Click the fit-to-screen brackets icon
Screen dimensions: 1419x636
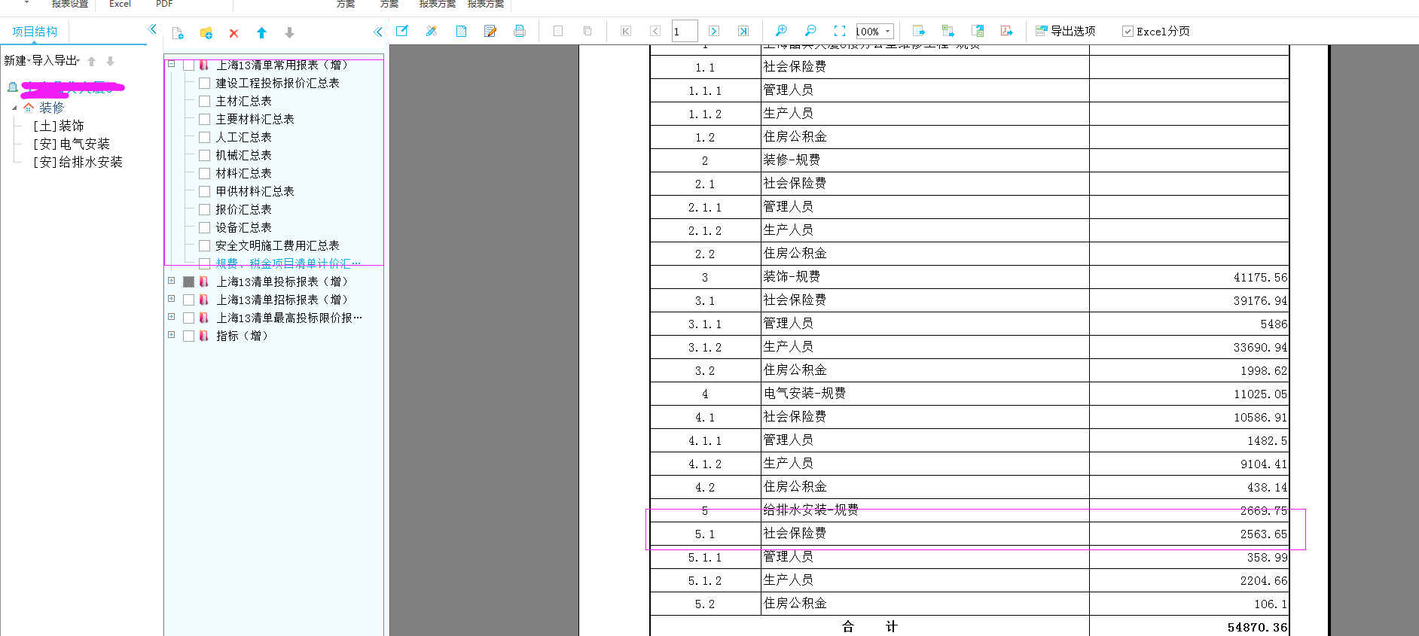pyautogui.click(x=840, y=31)
